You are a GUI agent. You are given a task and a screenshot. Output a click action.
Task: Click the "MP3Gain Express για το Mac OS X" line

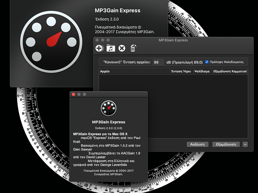click(100, 134)
